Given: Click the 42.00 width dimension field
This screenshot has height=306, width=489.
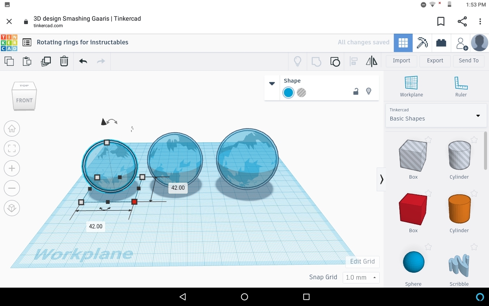Looking at the screenshot, I should pyautogui.click(x=96, y=226).
